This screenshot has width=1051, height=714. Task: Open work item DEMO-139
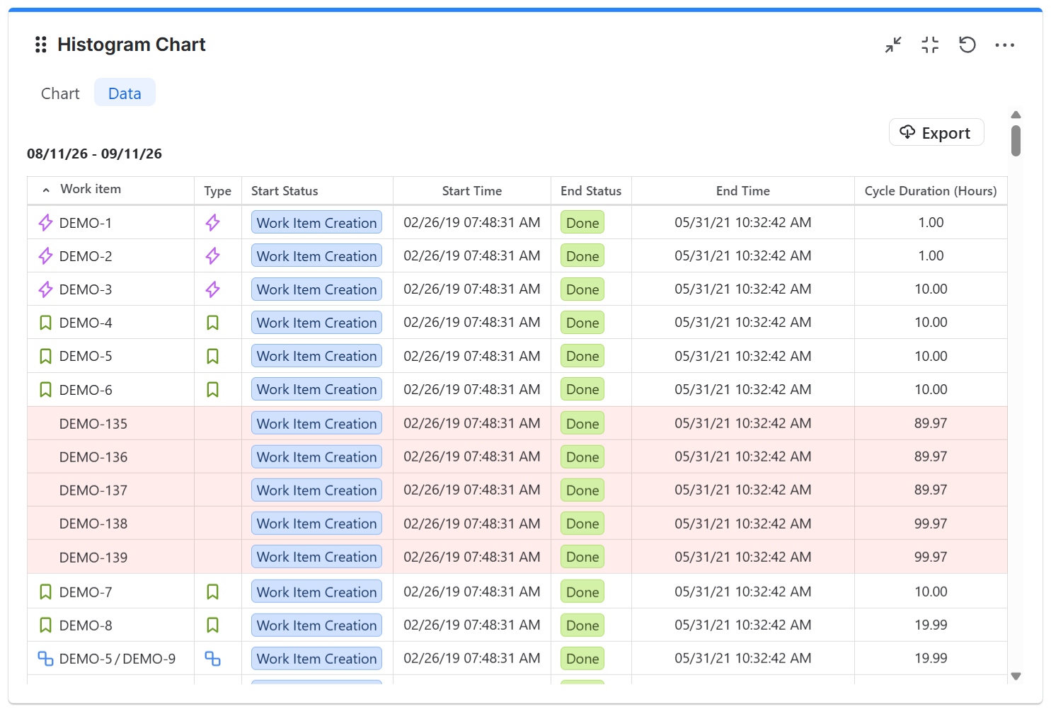coord(93,558)
